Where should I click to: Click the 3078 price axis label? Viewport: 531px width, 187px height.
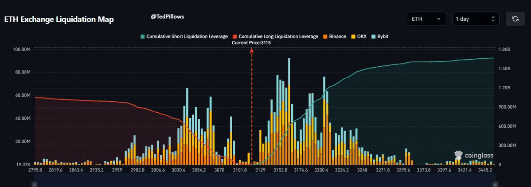point(219,170)
